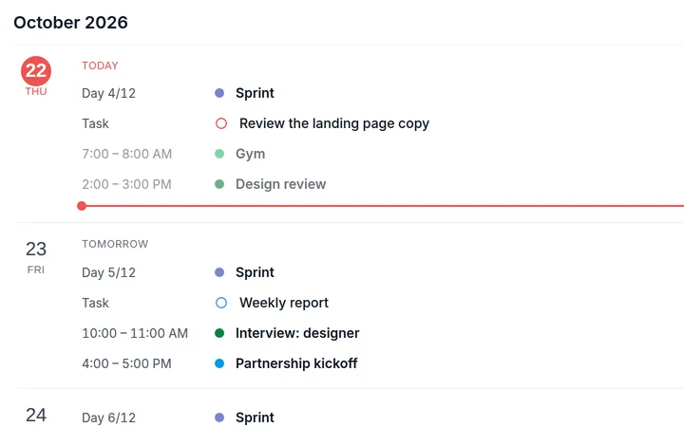This screenshot has width=684, height=427.
Task: Click the light green dot beside Gym
Action: tap(219, 154)
